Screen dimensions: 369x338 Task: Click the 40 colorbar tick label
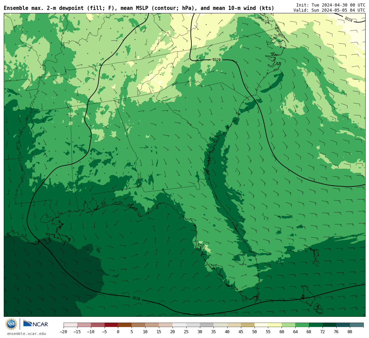(x=227, y=332)
